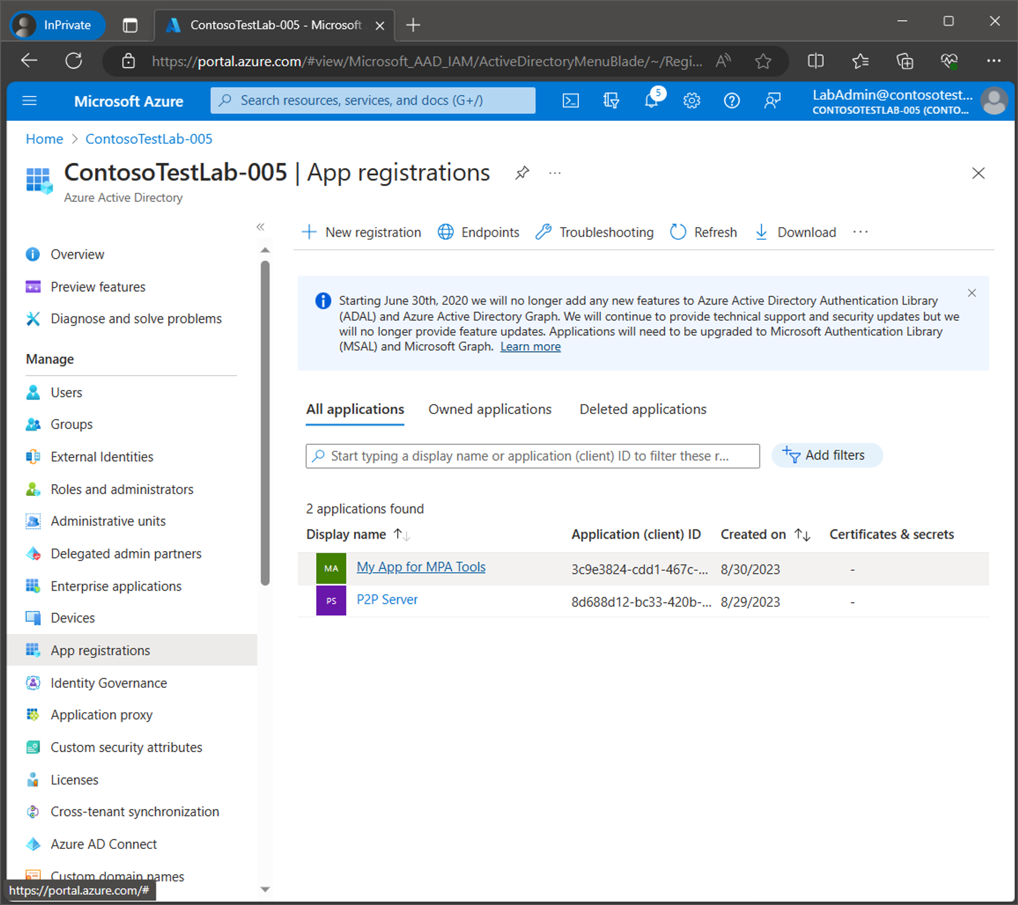Select client ID 3c9e3824-cdd1-467c
This screenshot has height=905, width=1018.
pyautogui.click(x=639, y=569)
